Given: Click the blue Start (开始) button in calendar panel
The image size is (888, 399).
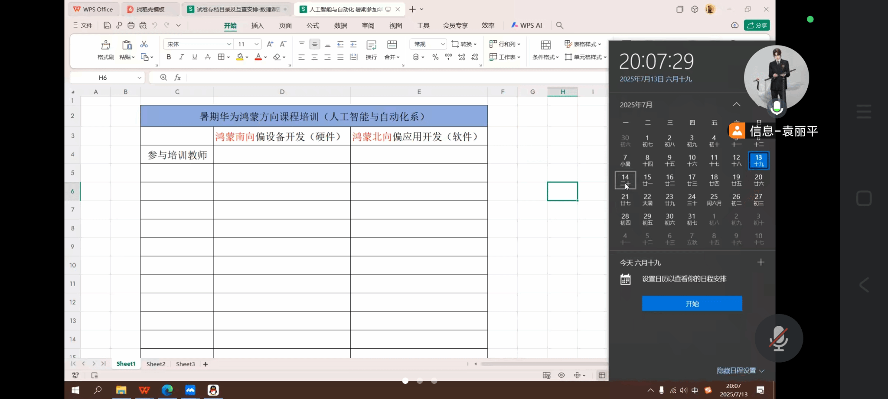Looking at the screenshot, I should click(x=692, y=304).
